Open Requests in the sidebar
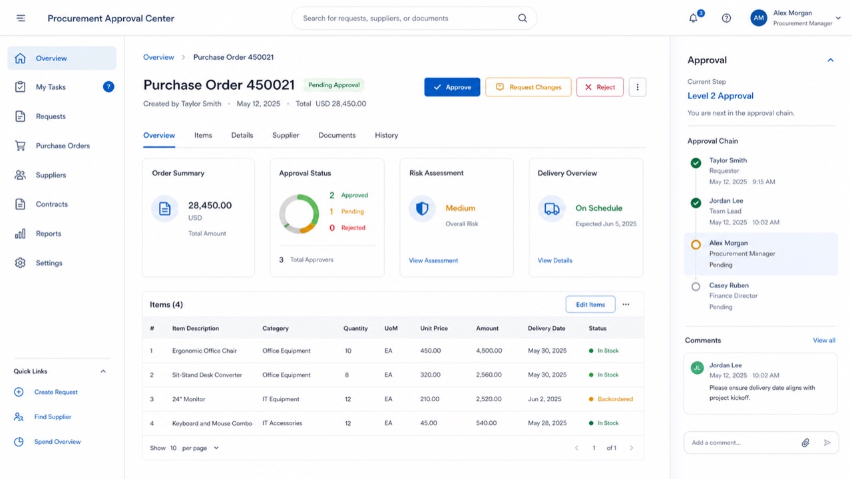Viewport: 852px width, 479px height. [62, 116]
